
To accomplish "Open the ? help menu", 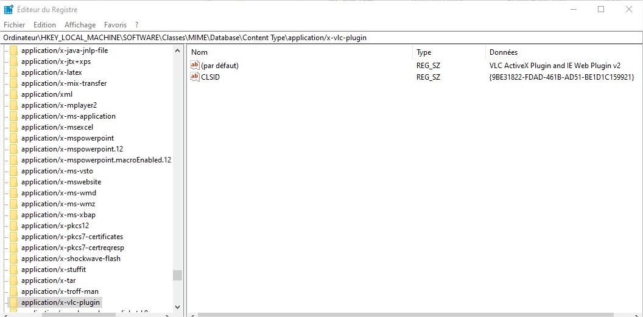I will (136, 25).
